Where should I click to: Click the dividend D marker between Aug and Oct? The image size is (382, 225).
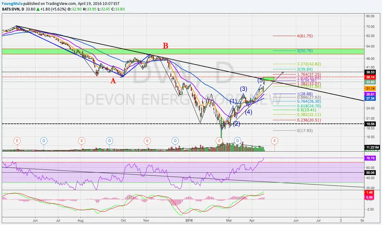click(109, 141)
